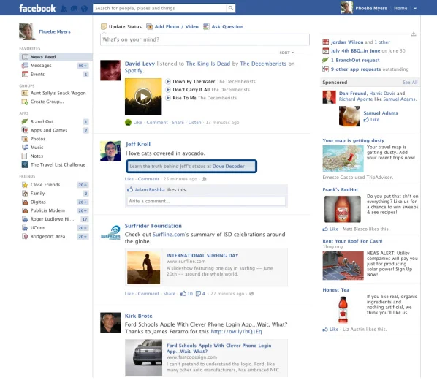This screenshot has width=437, height=380.
Task: Click Aunt Sally's Snack Wagon group icon
Action: (x=25, y=93)
